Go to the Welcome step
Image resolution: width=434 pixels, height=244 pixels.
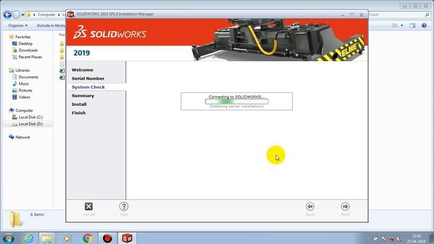pyautogui.click(x=83, y=70)
